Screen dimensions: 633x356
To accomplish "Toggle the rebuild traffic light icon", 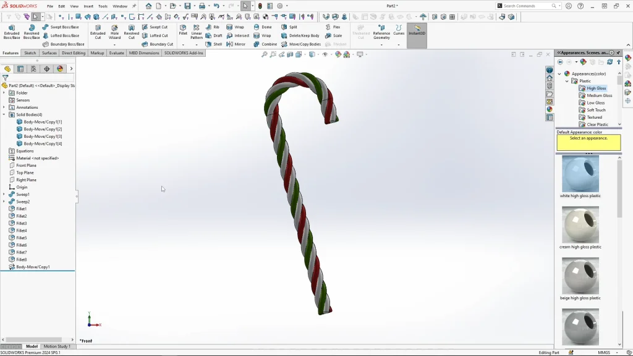I will (260, 6).
